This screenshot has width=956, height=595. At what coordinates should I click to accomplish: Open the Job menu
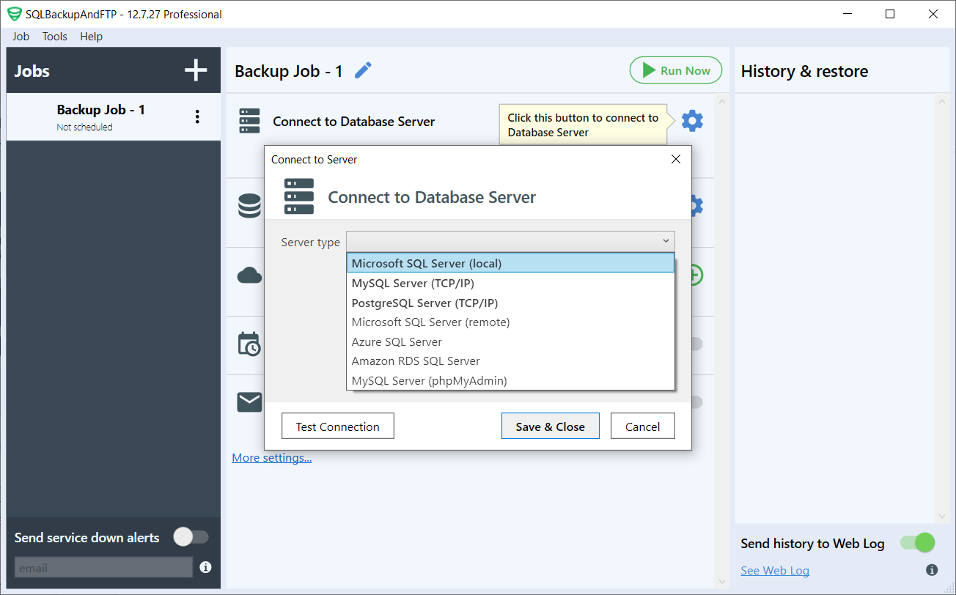coord(21,36)
